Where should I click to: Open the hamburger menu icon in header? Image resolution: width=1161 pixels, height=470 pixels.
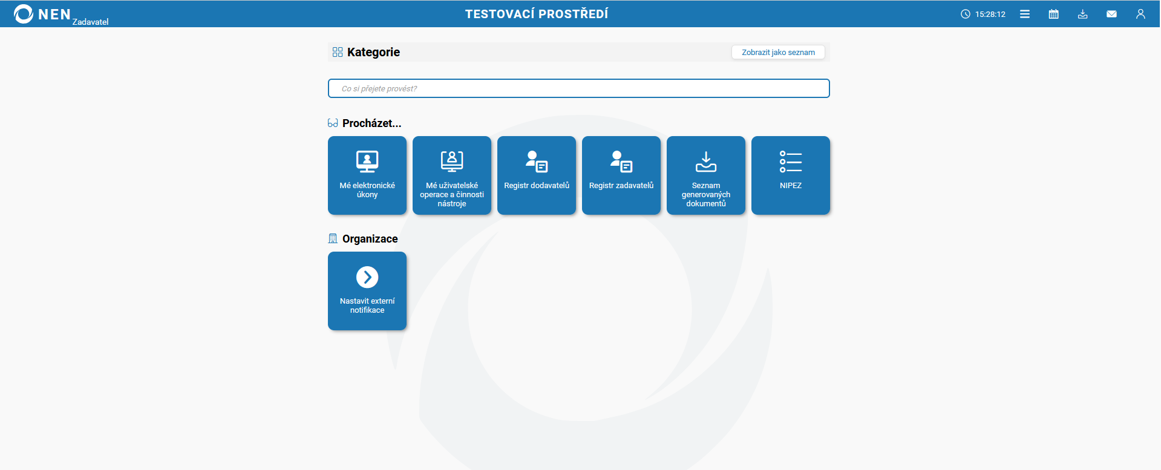click(x=1024, y=14)
